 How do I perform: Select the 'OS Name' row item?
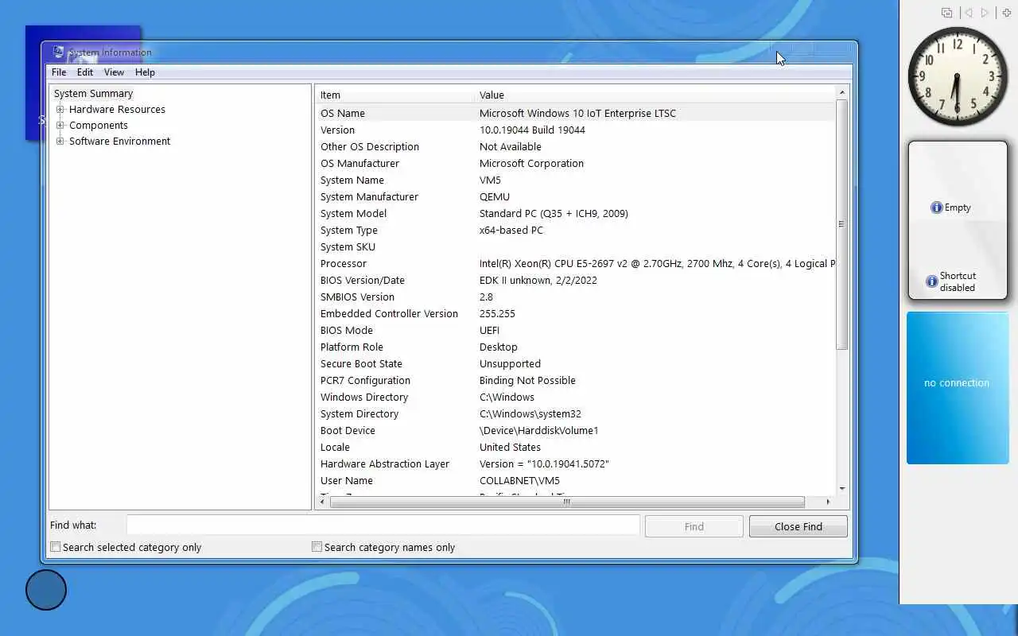click(x=343, y=114)
